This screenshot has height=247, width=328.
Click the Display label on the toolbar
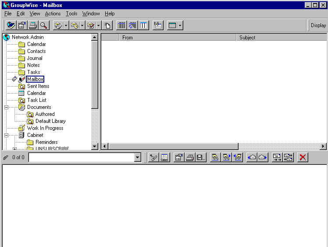pyautogui.click(x=318, y=25)
